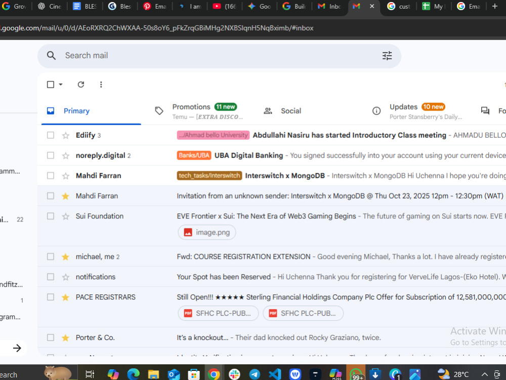This screenshot has height=380, width=506.
Task: Unstar the michael, me email
Action: 65,257
